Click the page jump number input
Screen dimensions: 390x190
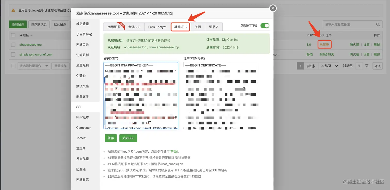pyautogui.click(x=359, y=66)
